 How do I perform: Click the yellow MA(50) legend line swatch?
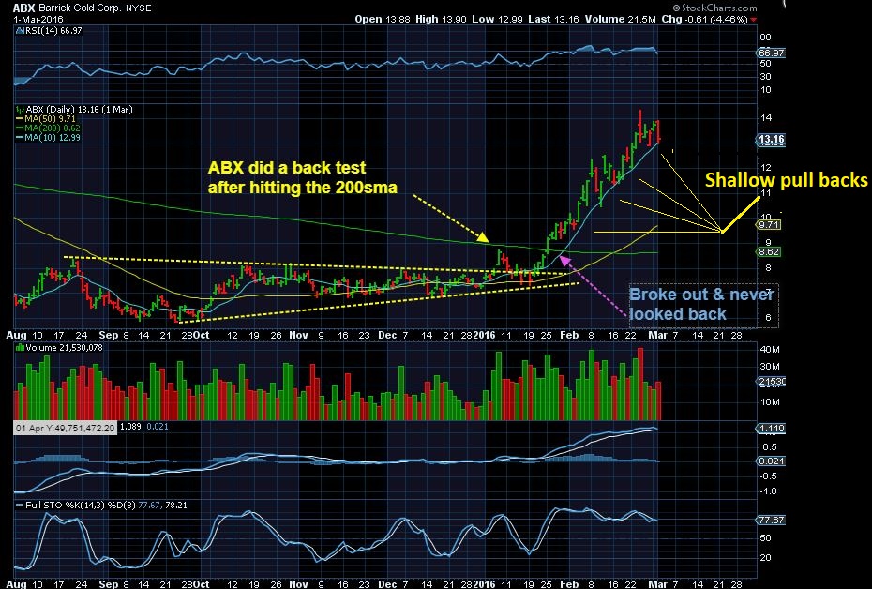[x=20, y=119]
